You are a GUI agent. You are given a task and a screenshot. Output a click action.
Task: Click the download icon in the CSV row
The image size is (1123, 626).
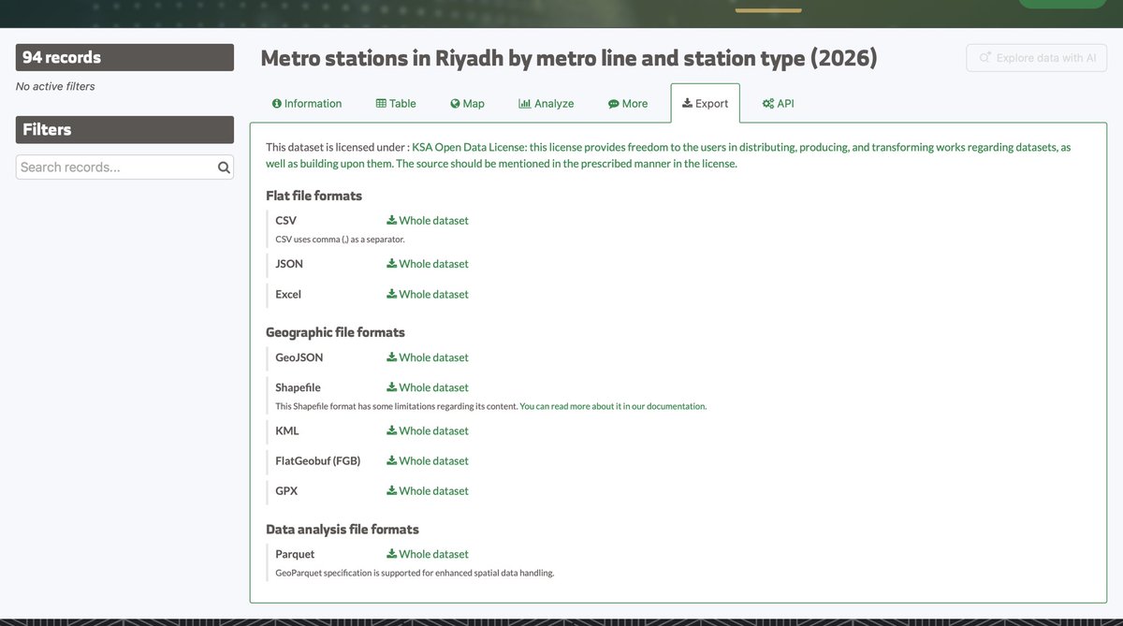click(x=392, y=221)
